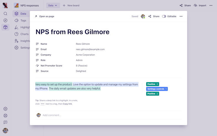The height and width of the screenshot is (136, 217).
Task: Open the top bar more options ellipsis
Action: pos(211,5)
